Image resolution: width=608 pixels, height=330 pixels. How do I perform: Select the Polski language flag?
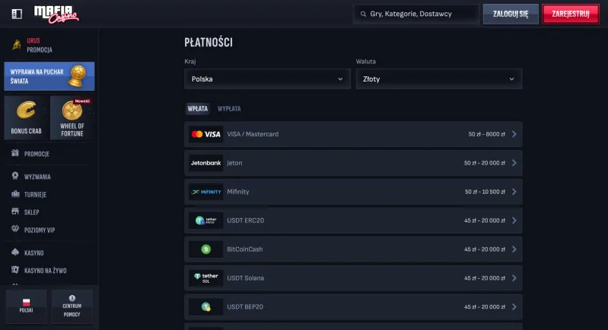(x=27, y=306)
